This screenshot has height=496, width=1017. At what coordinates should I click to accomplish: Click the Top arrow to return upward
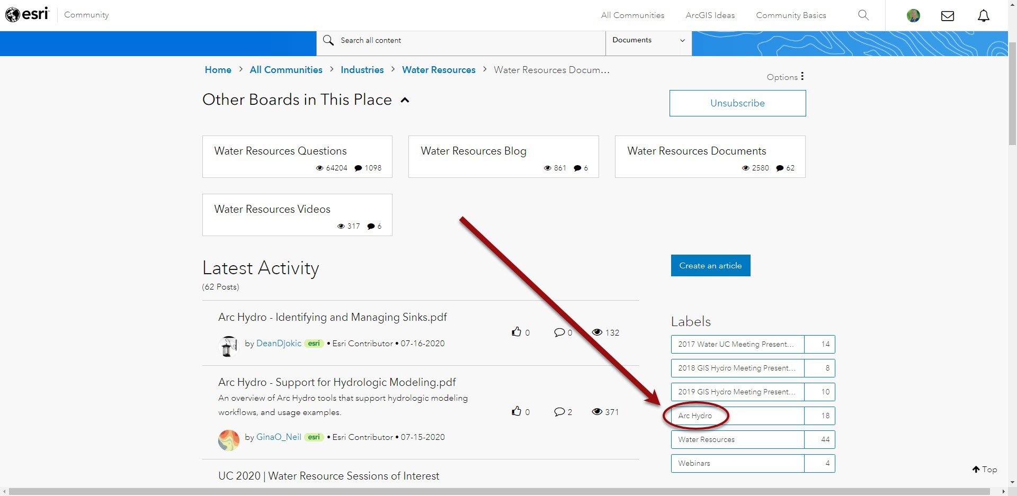985,470
